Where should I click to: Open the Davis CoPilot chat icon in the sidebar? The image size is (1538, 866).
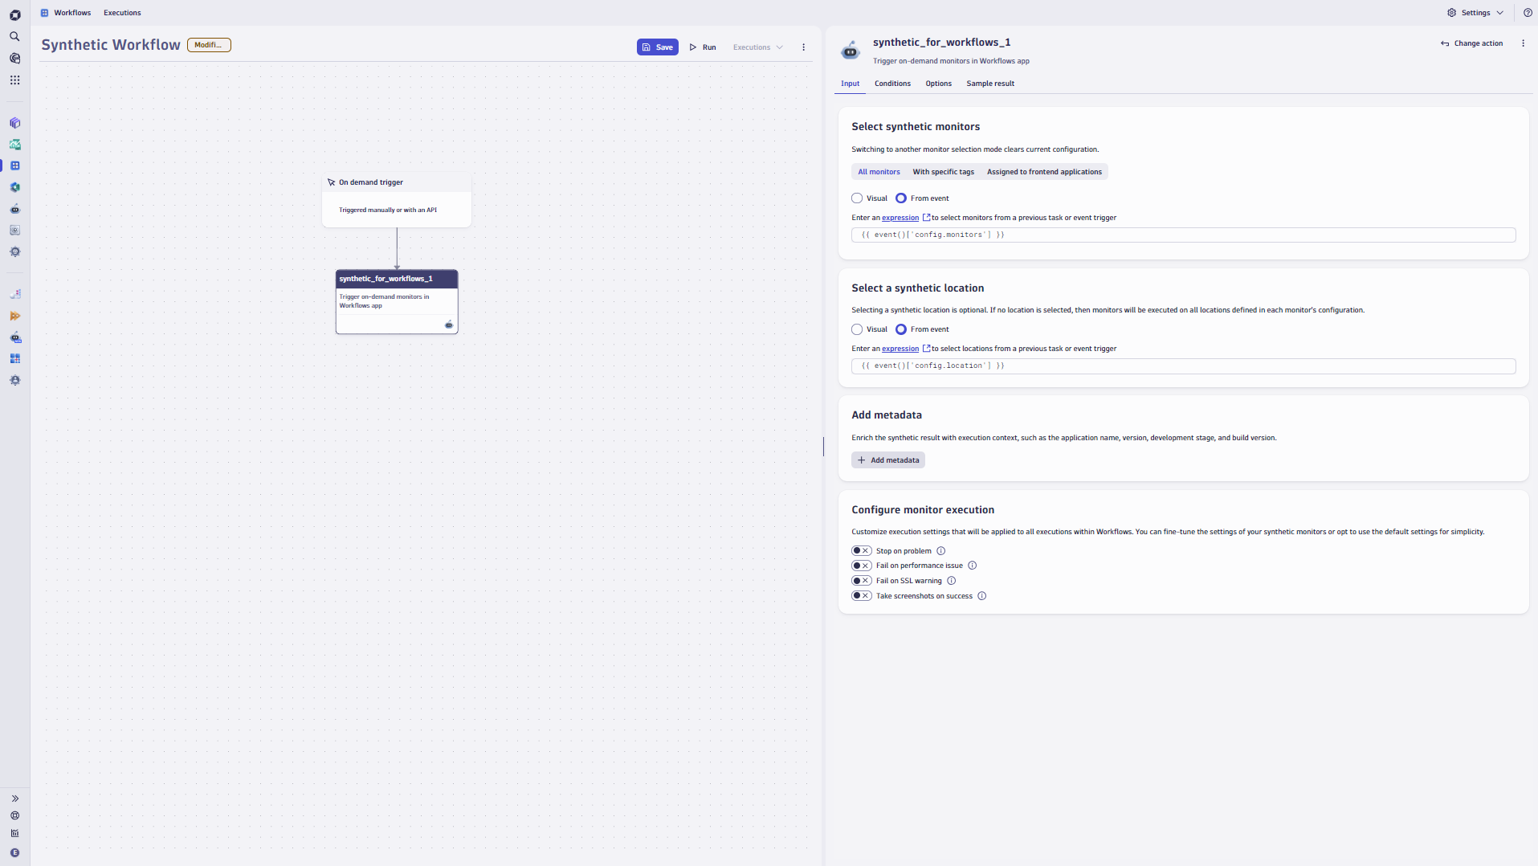point(14,59)
